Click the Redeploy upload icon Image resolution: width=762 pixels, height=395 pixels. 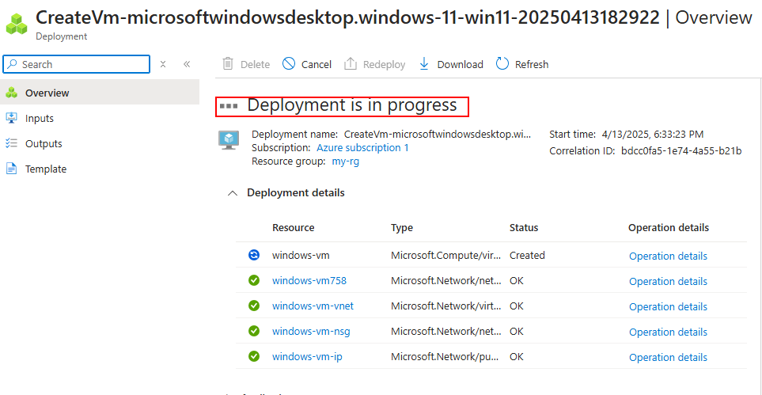pos(351,64)
